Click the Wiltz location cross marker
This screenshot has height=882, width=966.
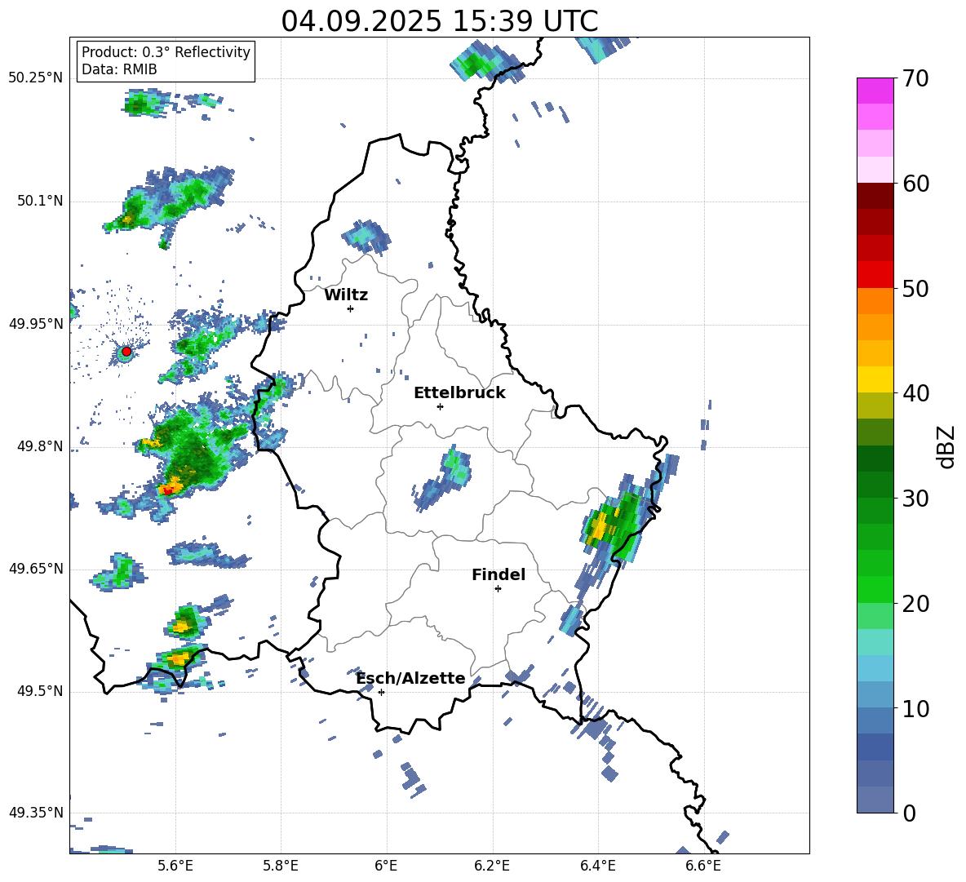(351, 308)
